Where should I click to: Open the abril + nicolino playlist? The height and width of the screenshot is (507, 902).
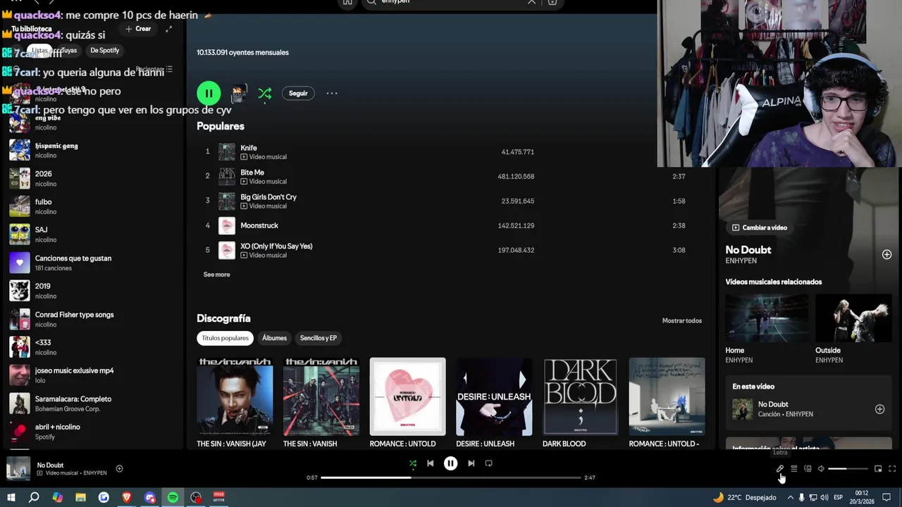[92, 432]
